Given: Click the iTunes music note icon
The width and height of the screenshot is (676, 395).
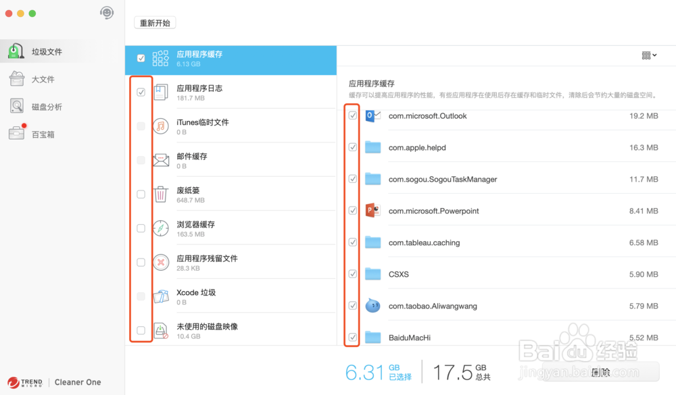Looking at the screenshot, I should (160, 126).
